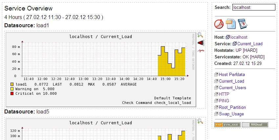279x140 pixels.
Task: Click the RRDtool badge
Action: 255,125
